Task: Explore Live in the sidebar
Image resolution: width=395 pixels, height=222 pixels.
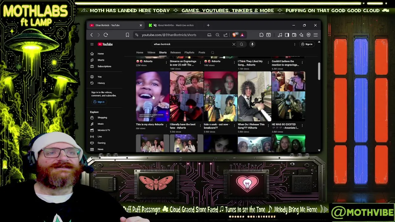Action: tap(104, 137)
